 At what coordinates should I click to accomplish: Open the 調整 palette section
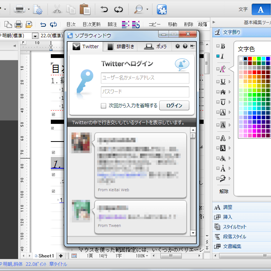pos(241,207)
